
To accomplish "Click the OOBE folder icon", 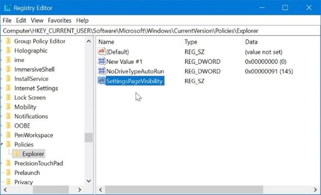I will point(8,126).
